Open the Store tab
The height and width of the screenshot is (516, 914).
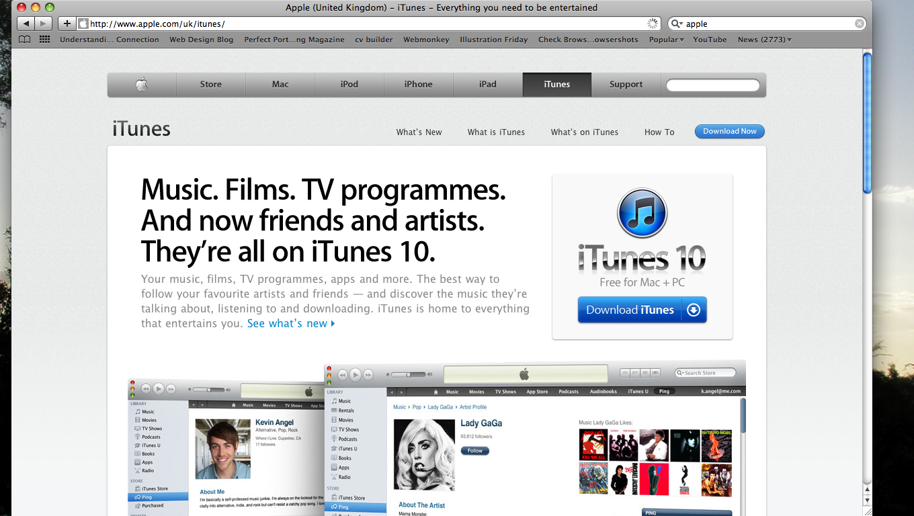point(210,84)
